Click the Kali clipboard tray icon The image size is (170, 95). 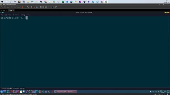tap(153, 92)
